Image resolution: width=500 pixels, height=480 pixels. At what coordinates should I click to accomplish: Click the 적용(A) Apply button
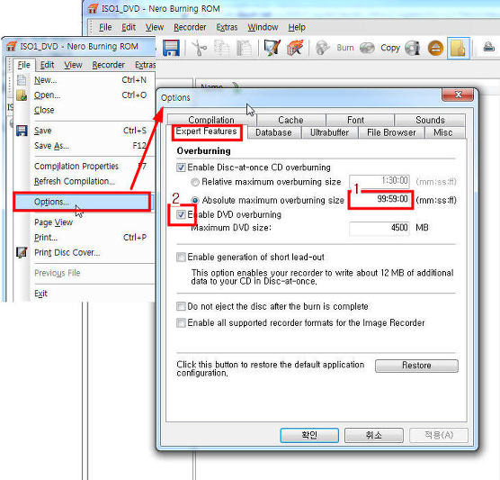[x=439, y=435]
